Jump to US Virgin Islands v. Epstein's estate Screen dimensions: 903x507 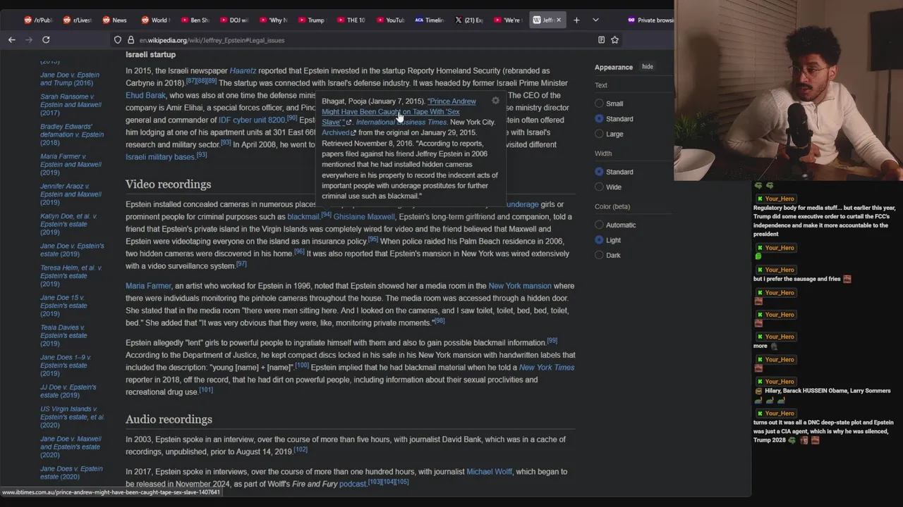click(72, 417)
